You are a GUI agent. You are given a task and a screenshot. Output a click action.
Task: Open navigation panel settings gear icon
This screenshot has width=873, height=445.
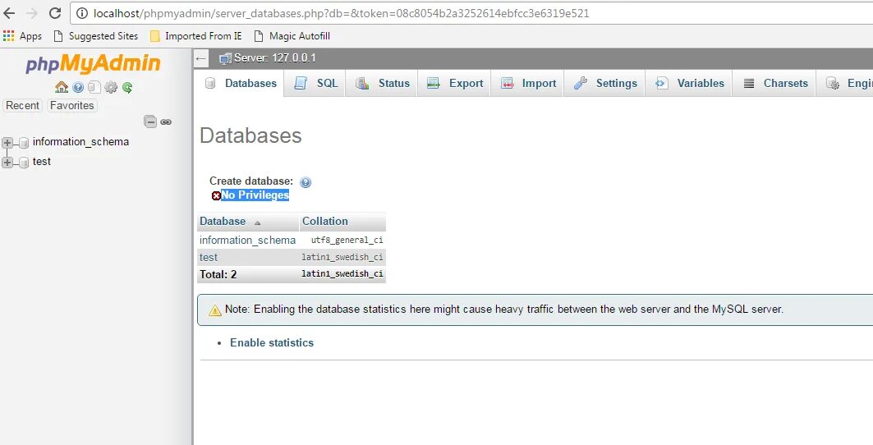coord(111,88)
